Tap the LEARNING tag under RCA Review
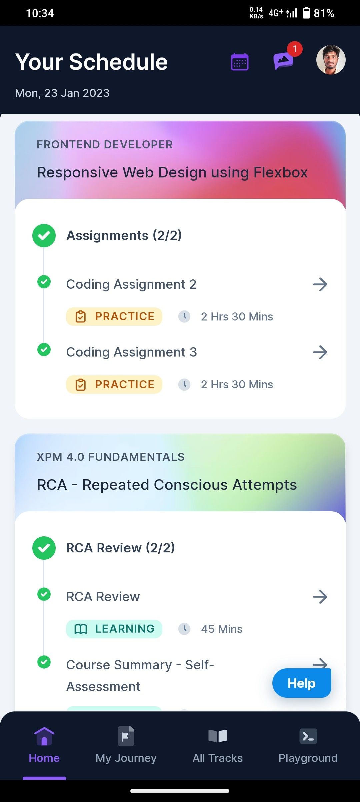 click(x=114, y=629)
